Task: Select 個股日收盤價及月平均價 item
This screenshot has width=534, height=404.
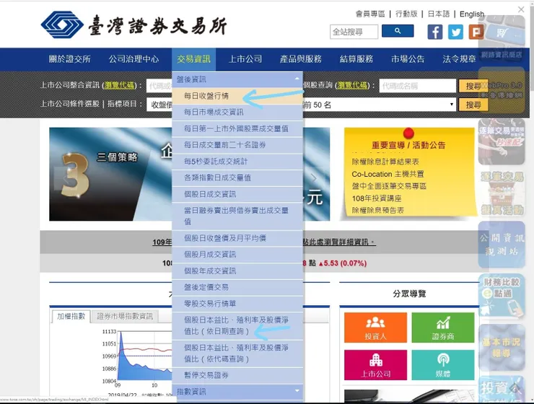Action: click(x=237, y=238)
